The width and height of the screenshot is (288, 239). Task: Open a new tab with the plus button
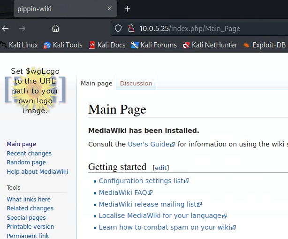[x=127, y=9]
